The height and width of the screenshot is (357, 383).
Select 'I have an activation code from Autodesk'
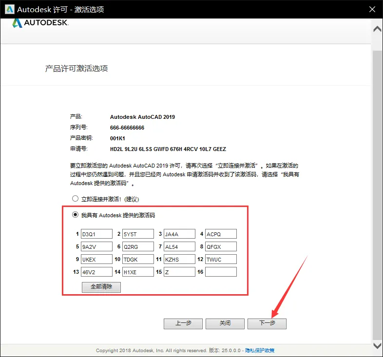(x=75, y=215)
